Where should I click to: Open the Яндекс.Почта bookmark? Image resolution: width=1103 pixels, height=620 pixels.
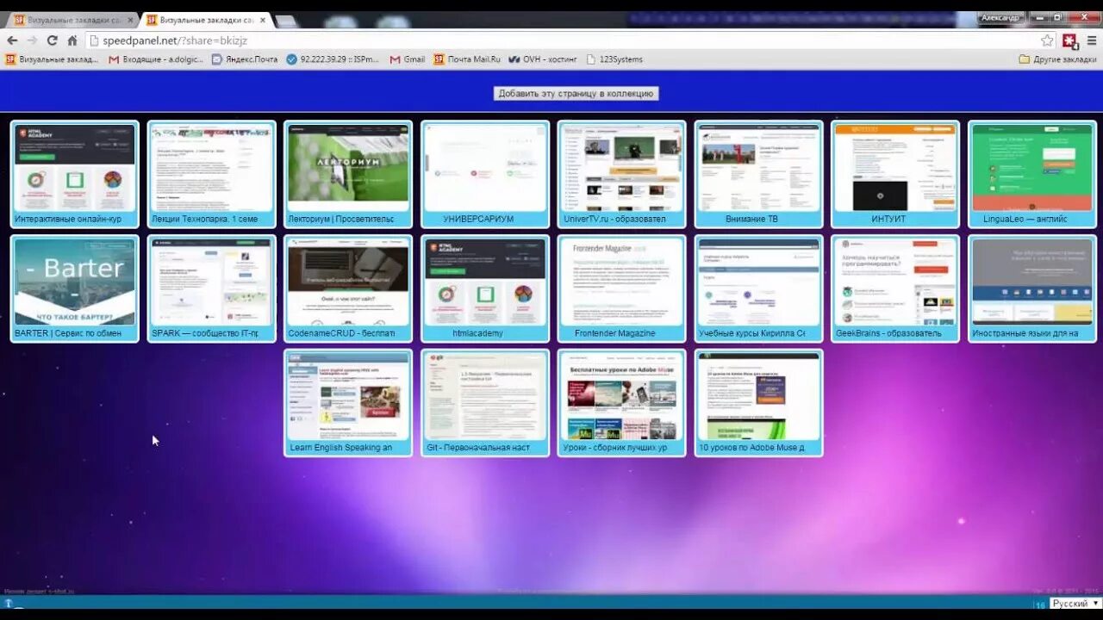pos(244,59)
